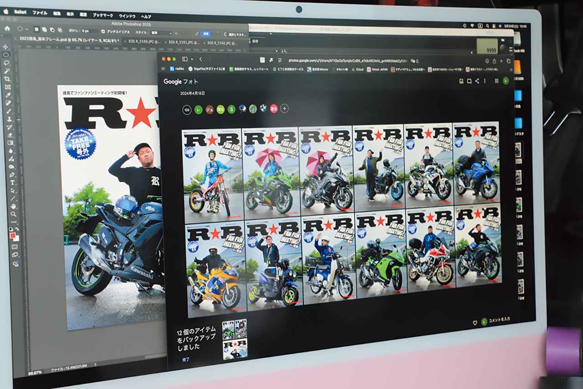Open the radiko bookmark
The height and width of the screenshot is (389, 583).
tap(176, 69)
